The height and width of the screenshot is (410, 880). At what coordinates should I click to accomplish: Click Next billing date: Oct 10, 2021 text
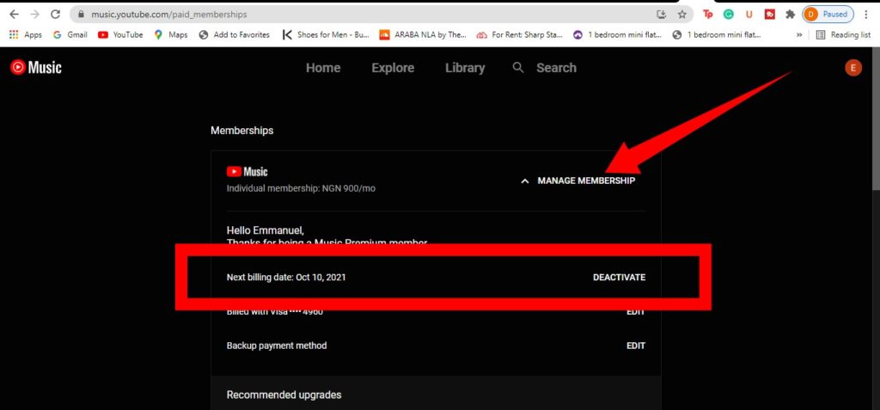[286, 278]
